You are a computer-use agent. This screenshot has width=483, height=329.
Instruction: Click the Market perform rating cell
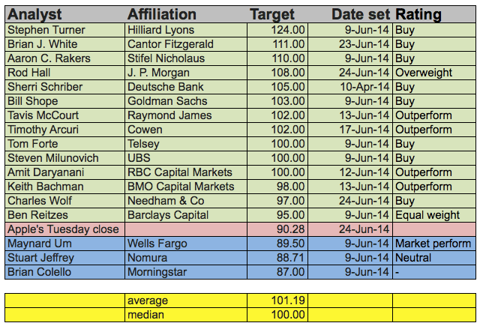(x=433, y=244)
